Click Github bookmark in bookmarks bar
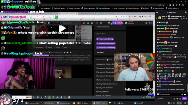Image resolution: width=188 pixels, height=105 pixels. 88,8
